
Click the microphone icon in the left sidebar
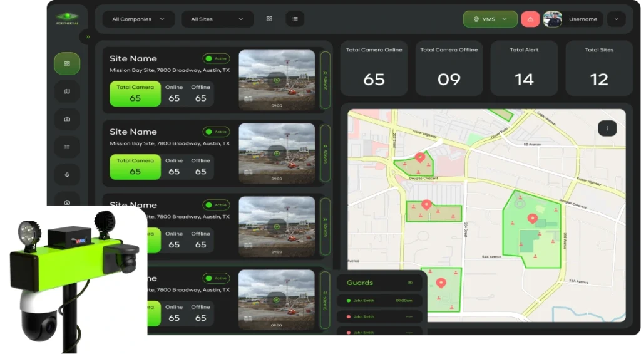(67, 175)
